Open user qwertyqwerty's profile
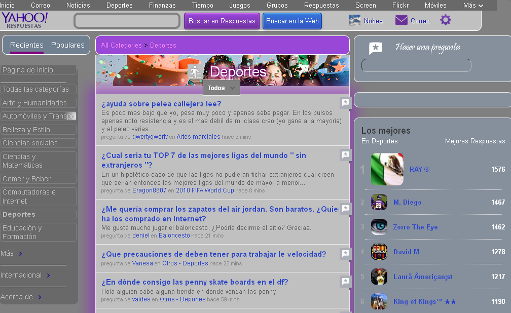The image size is (511, 313). 150,137
